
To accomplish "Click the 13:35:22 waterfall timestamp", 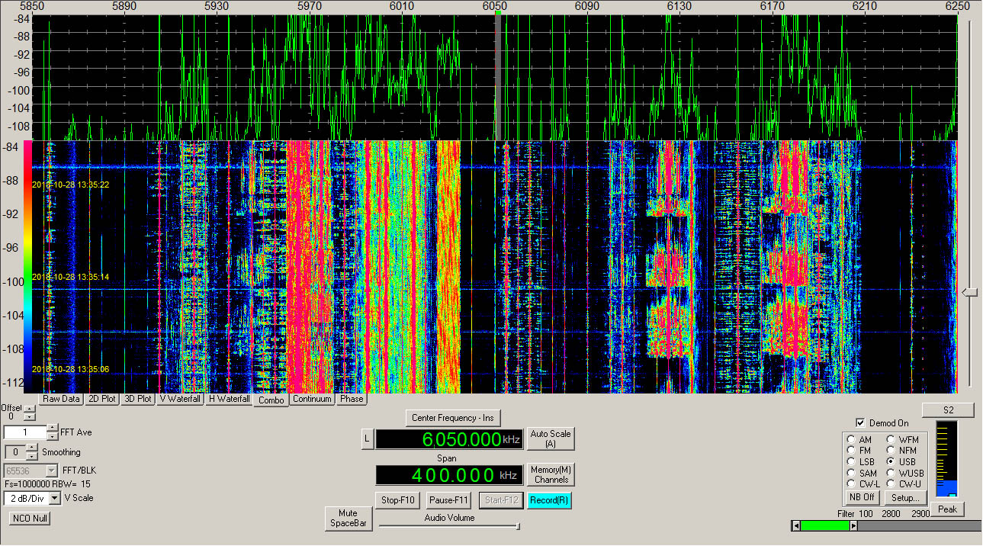I will 71,185.
